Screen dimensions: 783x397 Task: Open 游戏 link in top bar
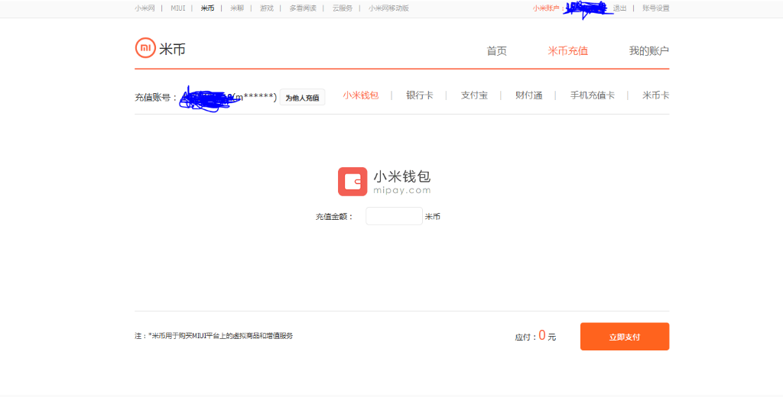tap(267, 8)
